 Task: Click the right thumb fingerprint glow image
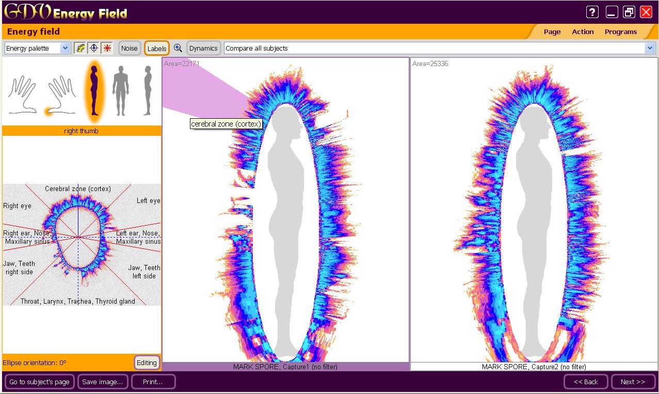82,244
